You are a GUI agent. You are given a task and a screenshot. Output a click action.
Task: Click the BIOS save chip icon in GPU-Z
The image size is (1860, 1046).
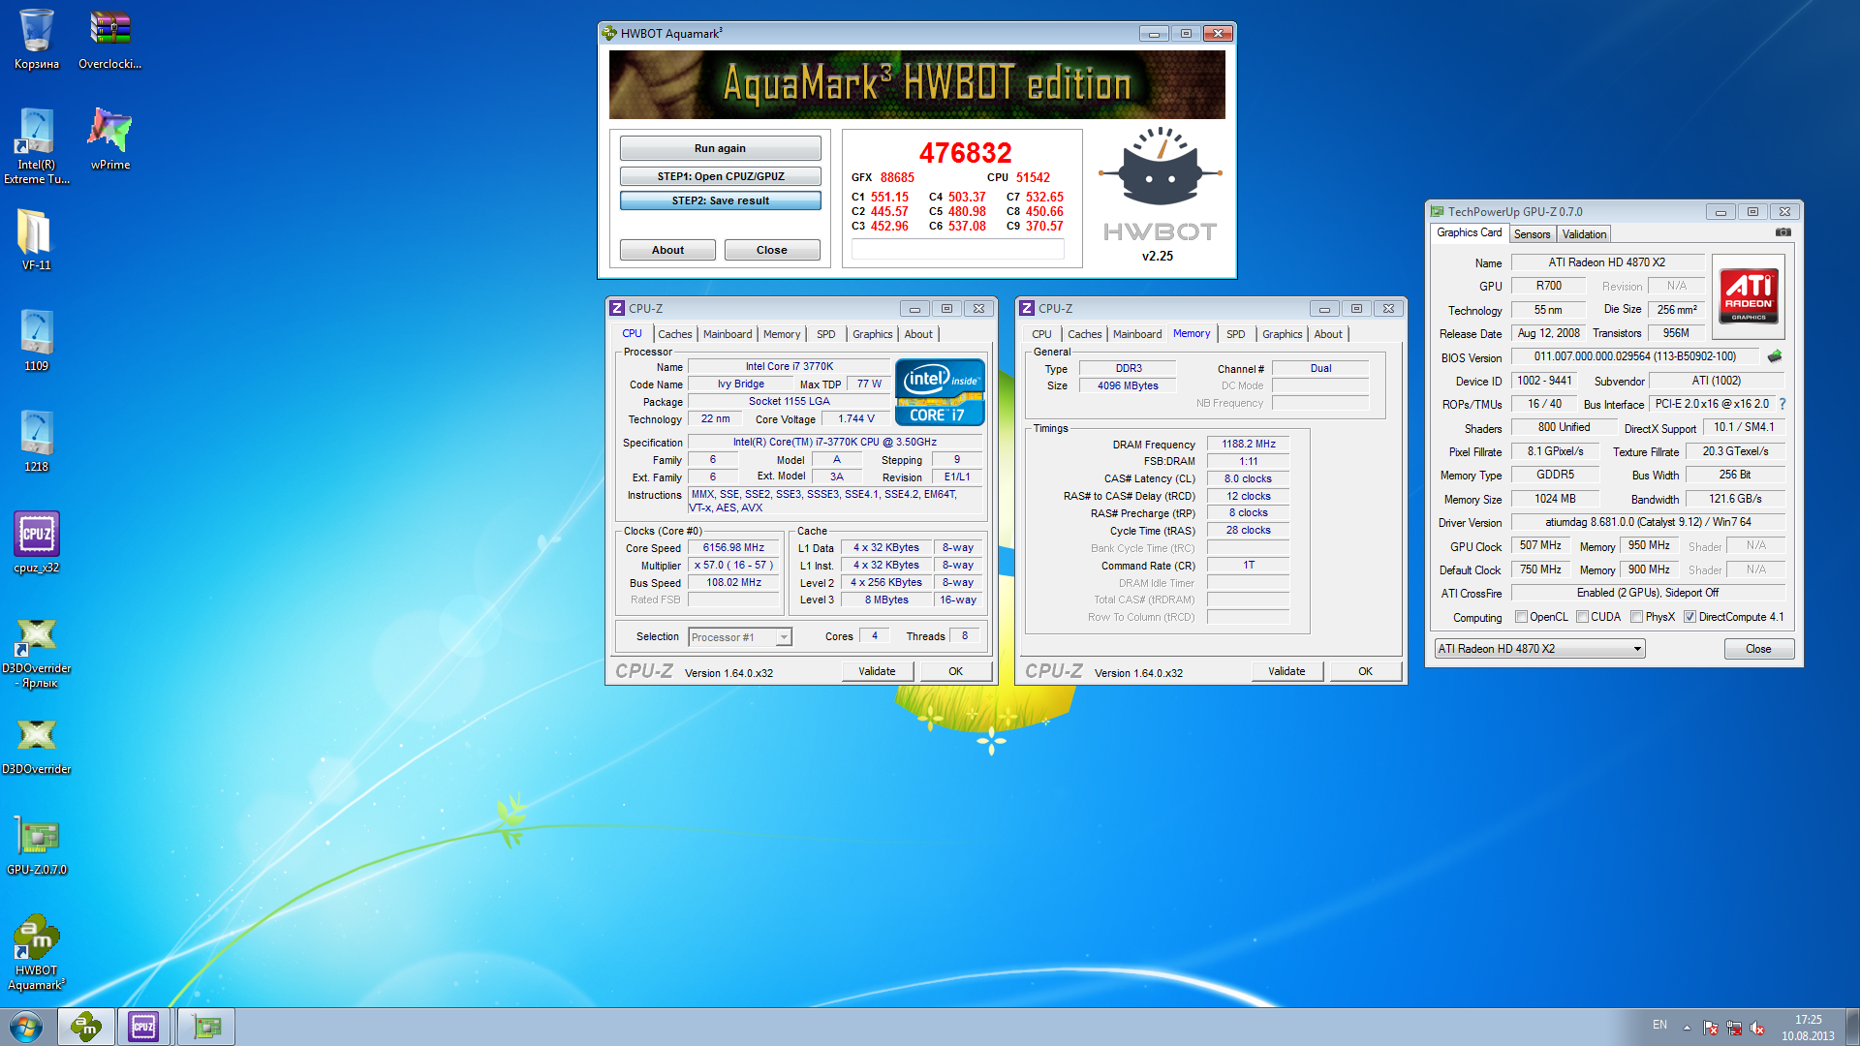(x=1775, y=356)
